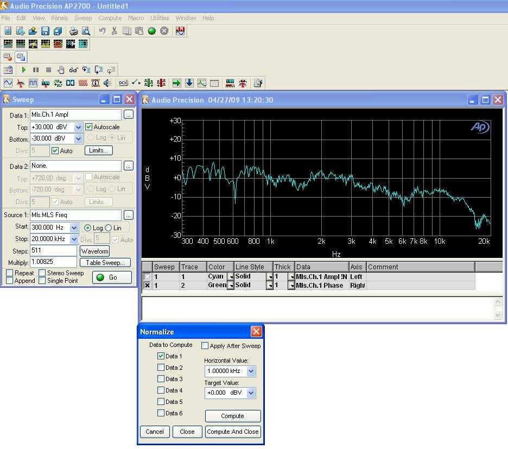This screenshot has width=508, height=449.
Task: Toggle Data 1 checkbox in Normalize dialog
Action: click(161, 356)
